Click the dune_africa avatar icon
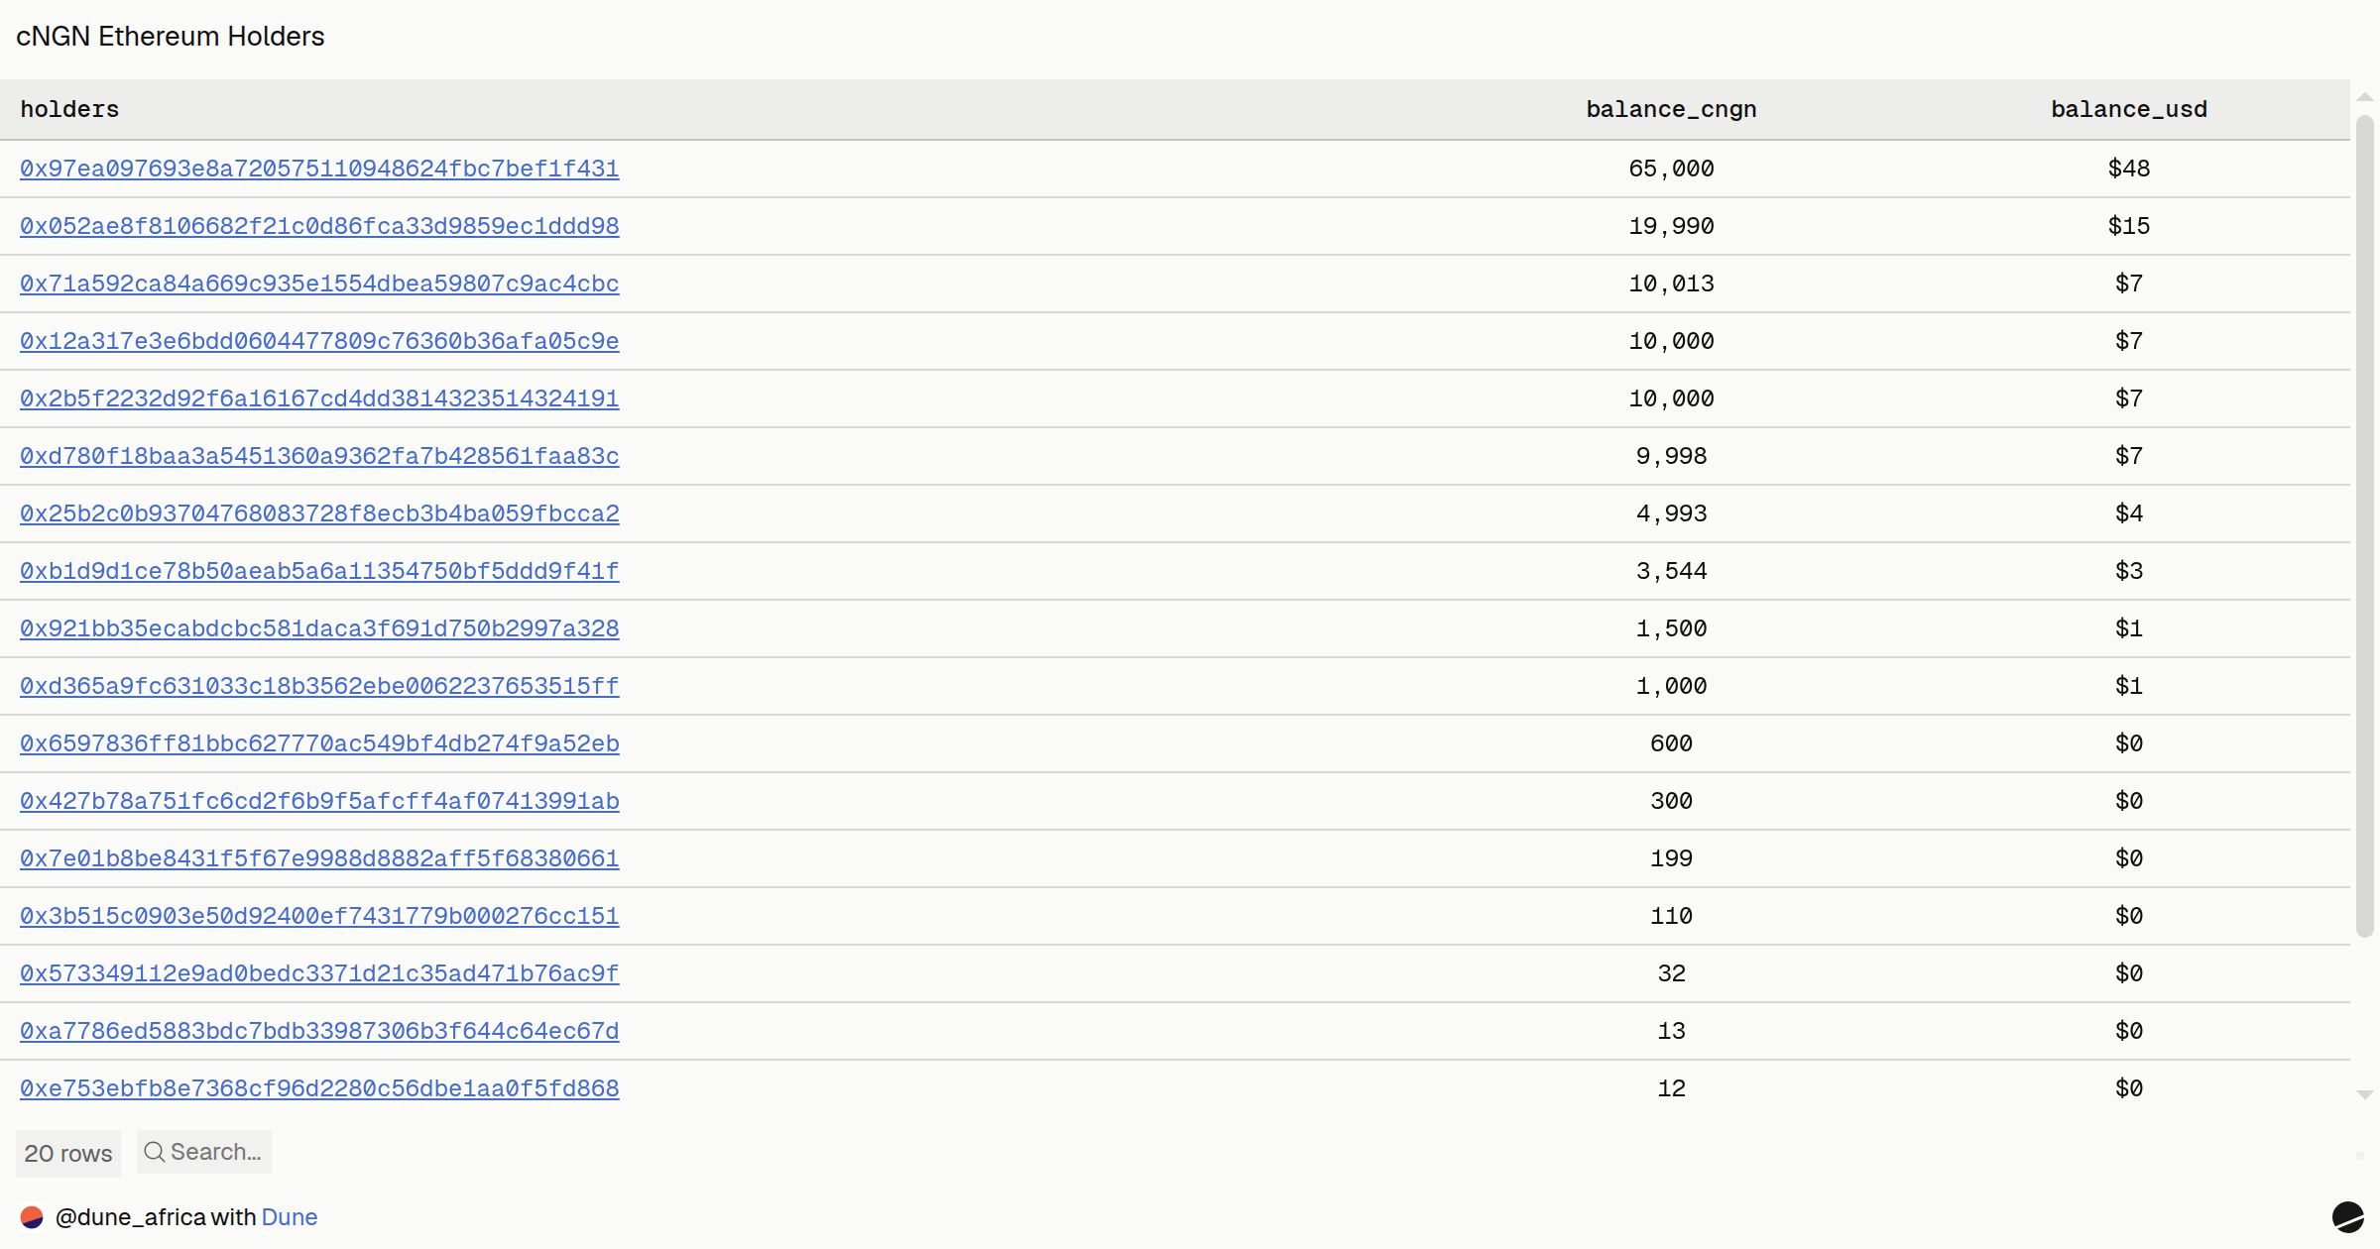The width and height of the screenshot is (2380, 1249). coord(32,1217)
